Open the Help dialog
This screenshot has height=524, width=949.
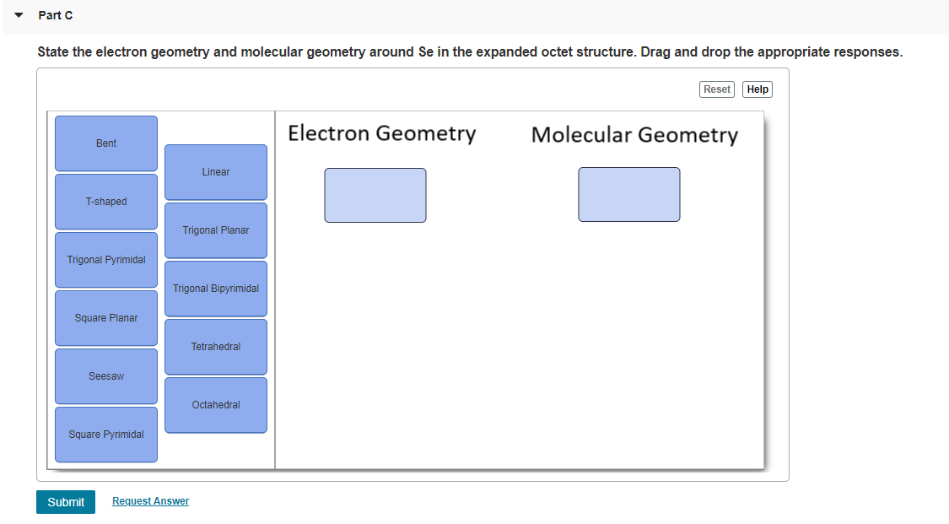click(x=757, y=89)
